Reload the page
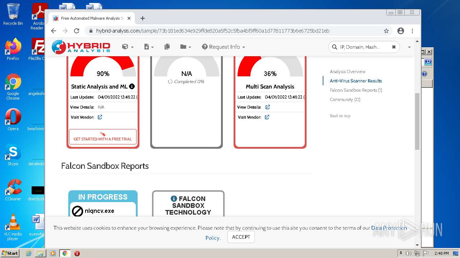Image resolution: width=460 pixels, height=258 pixels. 77,31
